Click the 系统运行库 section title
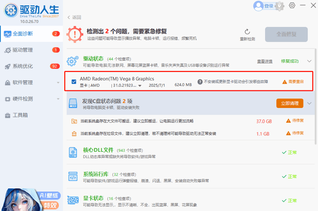This screenshot has height=211, width=318. pyautogui.click(x=96, y=174)
